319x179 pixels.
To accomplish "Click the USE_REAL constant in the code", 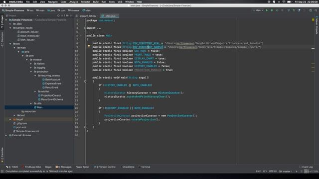I will coord(140,51).
